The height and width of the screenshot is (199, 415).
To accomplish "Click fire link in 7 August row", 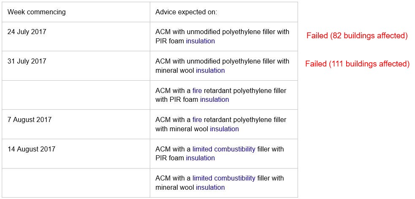I will tap(197, 120).
